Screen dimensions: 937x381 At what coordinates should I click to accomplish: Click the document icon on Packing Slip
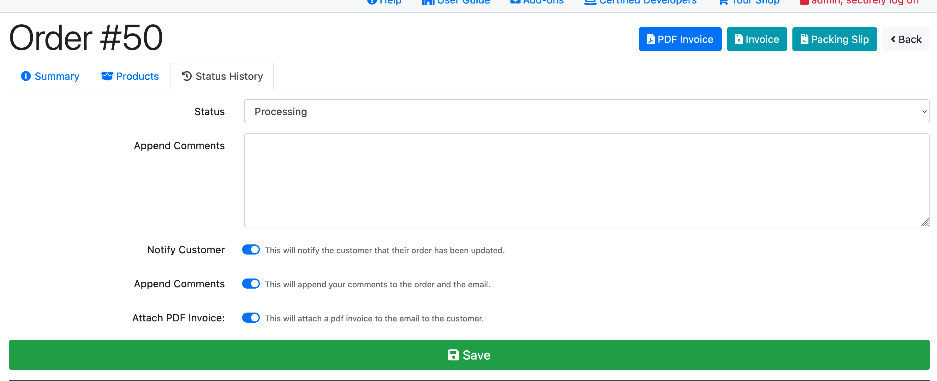pos(804,39)
